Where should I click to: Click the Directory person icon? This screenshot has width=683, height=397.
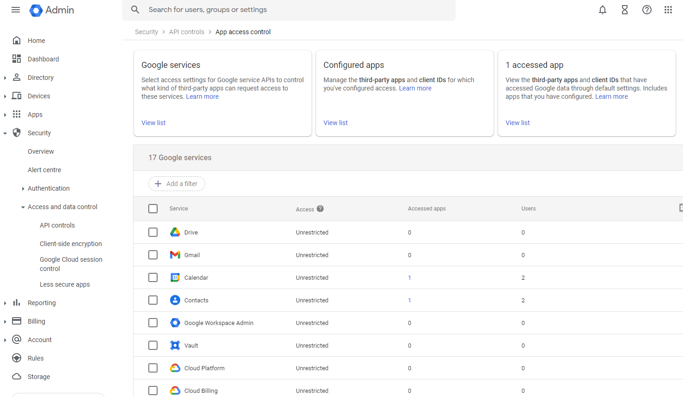[x=17, y=78]
